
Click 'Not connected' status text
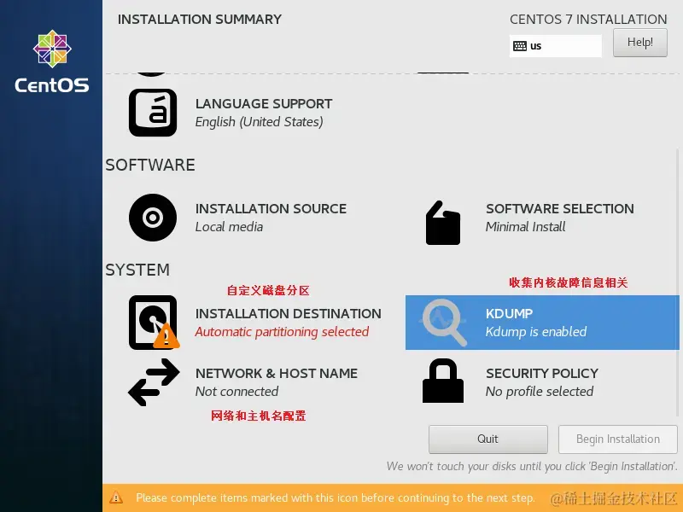[237, 392]
